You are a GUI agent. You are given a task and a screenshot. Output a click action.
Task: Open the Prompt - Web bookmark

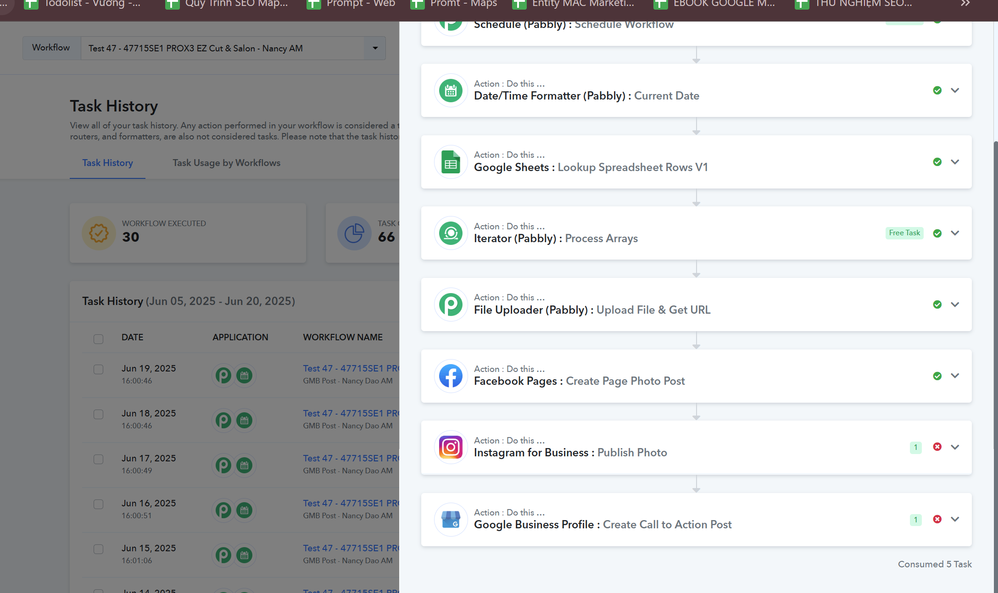[351, 4]
